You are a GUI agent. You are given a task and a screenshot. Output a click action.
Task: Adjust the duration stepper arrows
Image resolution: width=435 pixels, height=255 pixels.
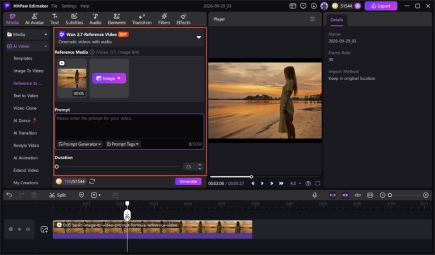click(200, 167)
